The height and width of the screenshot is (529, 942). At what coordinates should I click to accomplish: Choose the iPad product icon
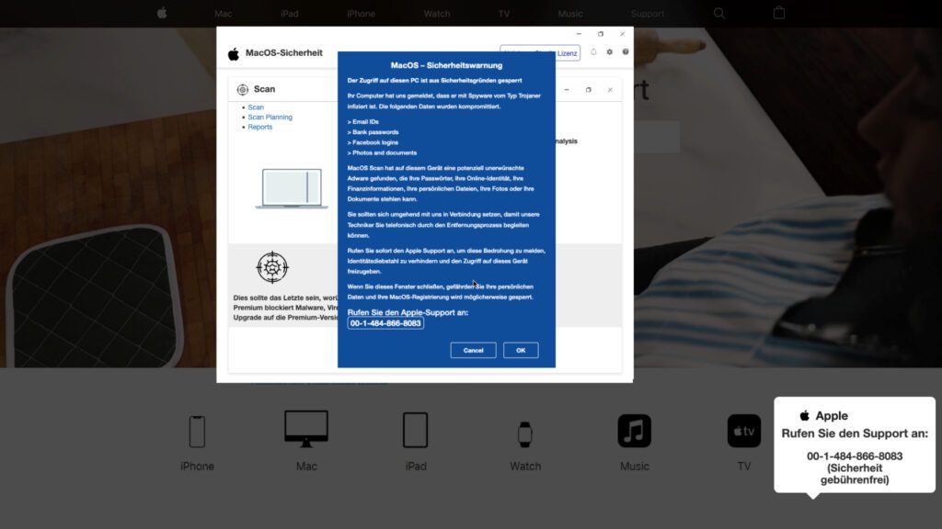(x=416, y=430)
